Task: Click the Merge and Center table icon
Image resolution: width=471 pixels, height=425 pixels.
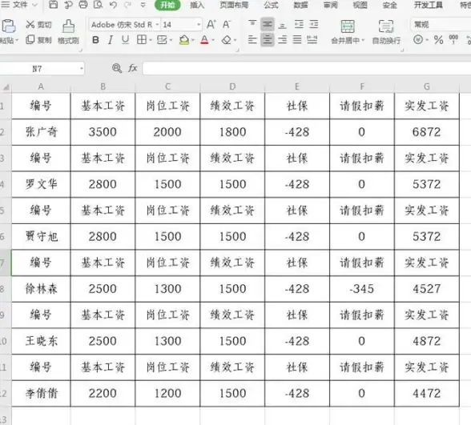Action: click(x=348, y=26)
